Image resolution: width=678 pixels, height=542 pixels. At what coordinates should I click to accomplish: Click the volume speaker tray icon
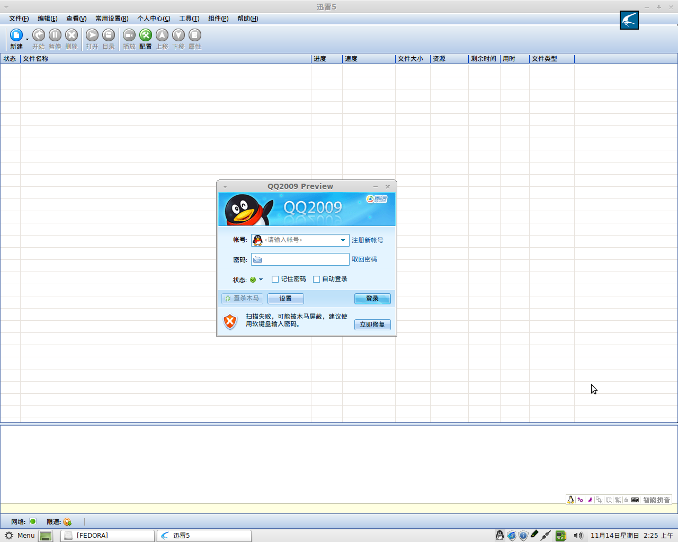pyautogui.click(x=578, y=536)
